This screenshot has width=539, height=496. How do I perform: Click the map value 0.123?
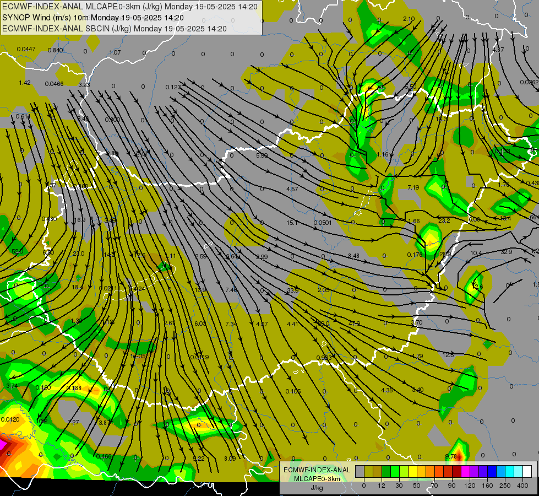(x=173, y=87)
